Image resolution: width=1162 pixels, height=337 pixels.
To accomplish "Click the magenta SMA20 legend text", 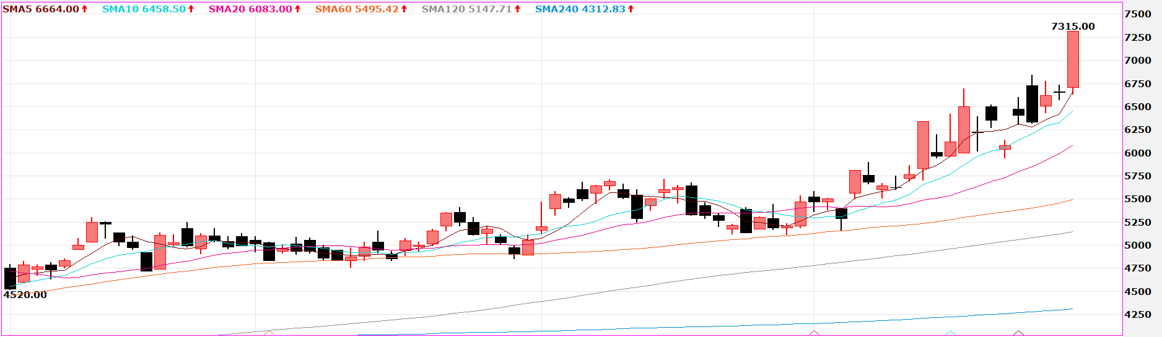I will 250,9.
